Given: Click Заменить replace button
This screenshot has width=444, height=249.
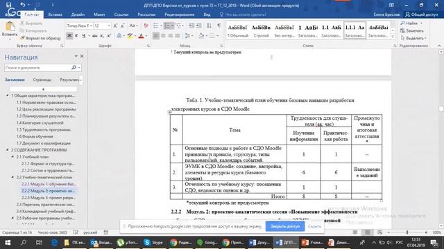Looking at the screenshot, I should coord(412,30).
